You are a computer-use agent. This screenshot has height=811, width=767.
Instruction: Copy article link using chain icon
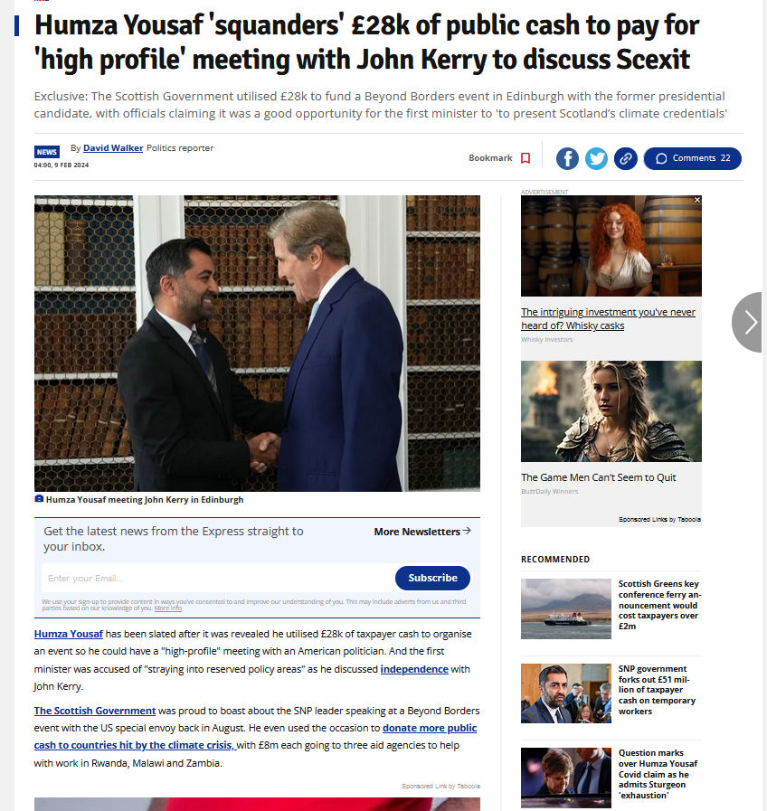pos(625,158)
